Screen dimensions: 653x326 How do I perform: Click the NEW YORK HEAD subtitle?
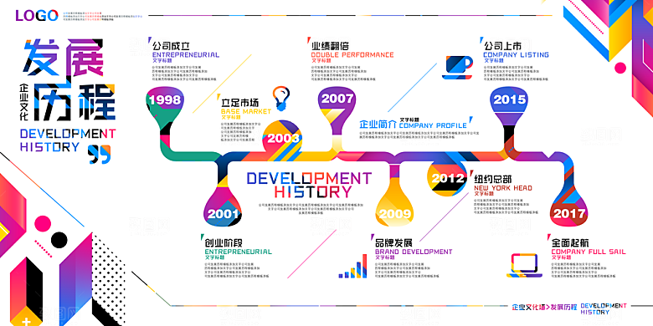[x=503, y=188]
